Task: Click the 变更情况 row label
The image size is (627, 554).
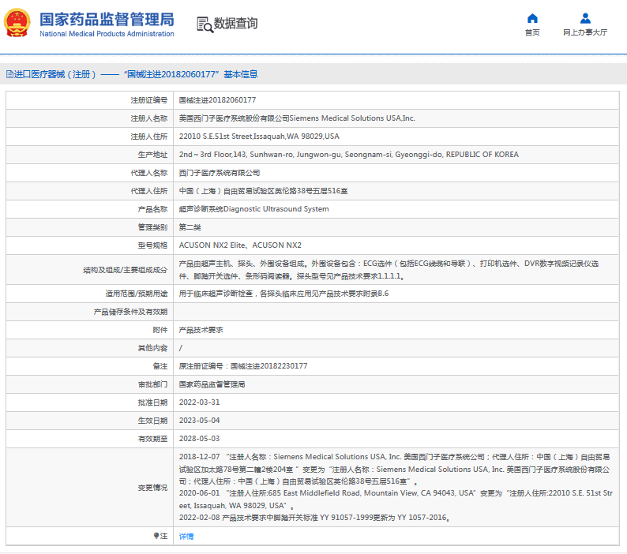Action: pos(152,488)
